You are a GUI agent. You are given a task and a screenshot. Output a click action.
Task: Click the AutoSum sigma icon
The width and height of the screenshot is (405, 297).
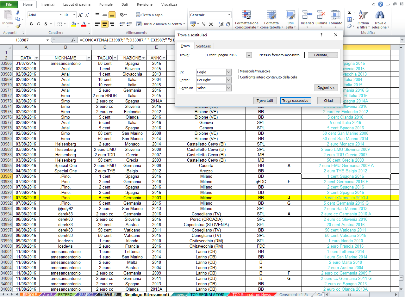pyautogui.click(x=350, y=12)
